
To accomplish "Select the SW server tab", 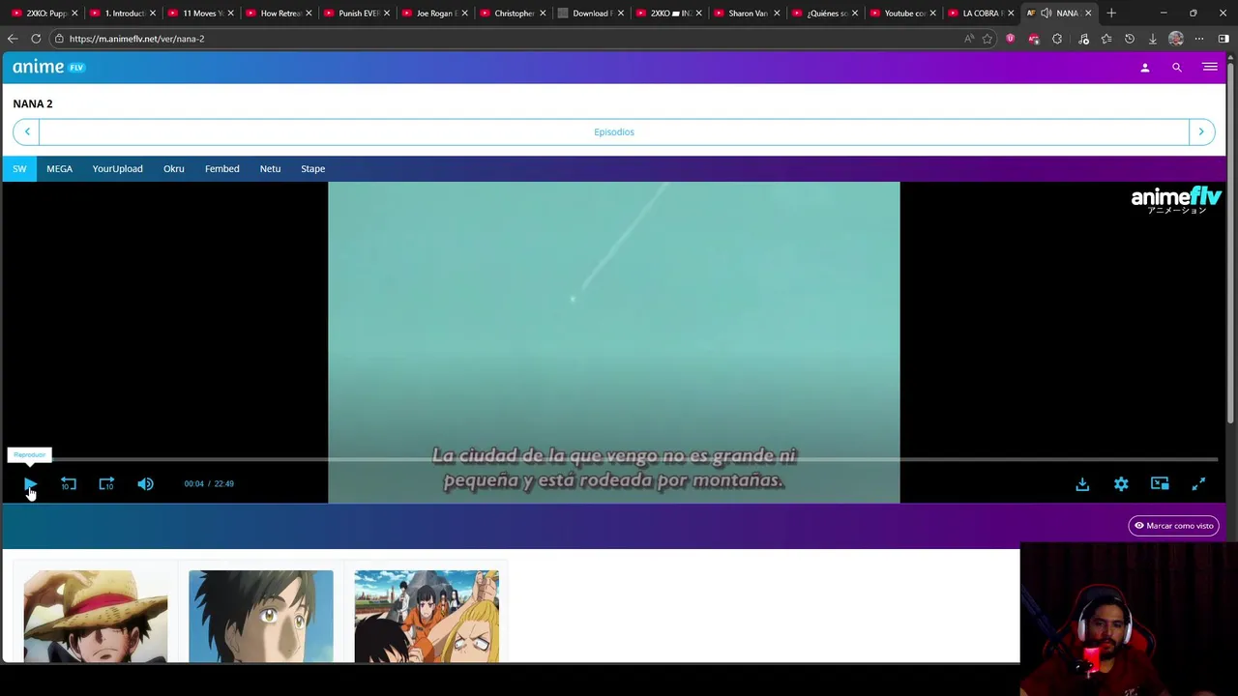I will tap(19, 168).
